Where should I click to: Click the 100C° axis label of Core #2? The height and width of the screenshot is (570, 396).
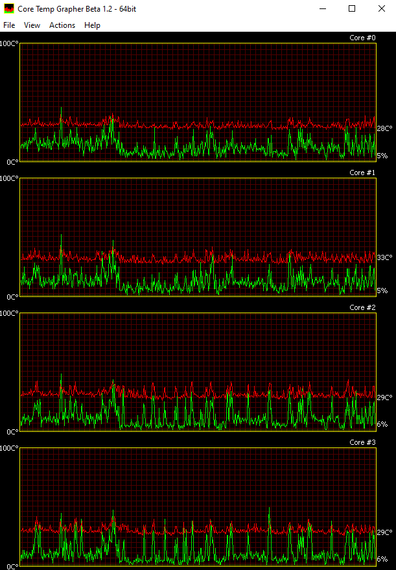[9, 313]
